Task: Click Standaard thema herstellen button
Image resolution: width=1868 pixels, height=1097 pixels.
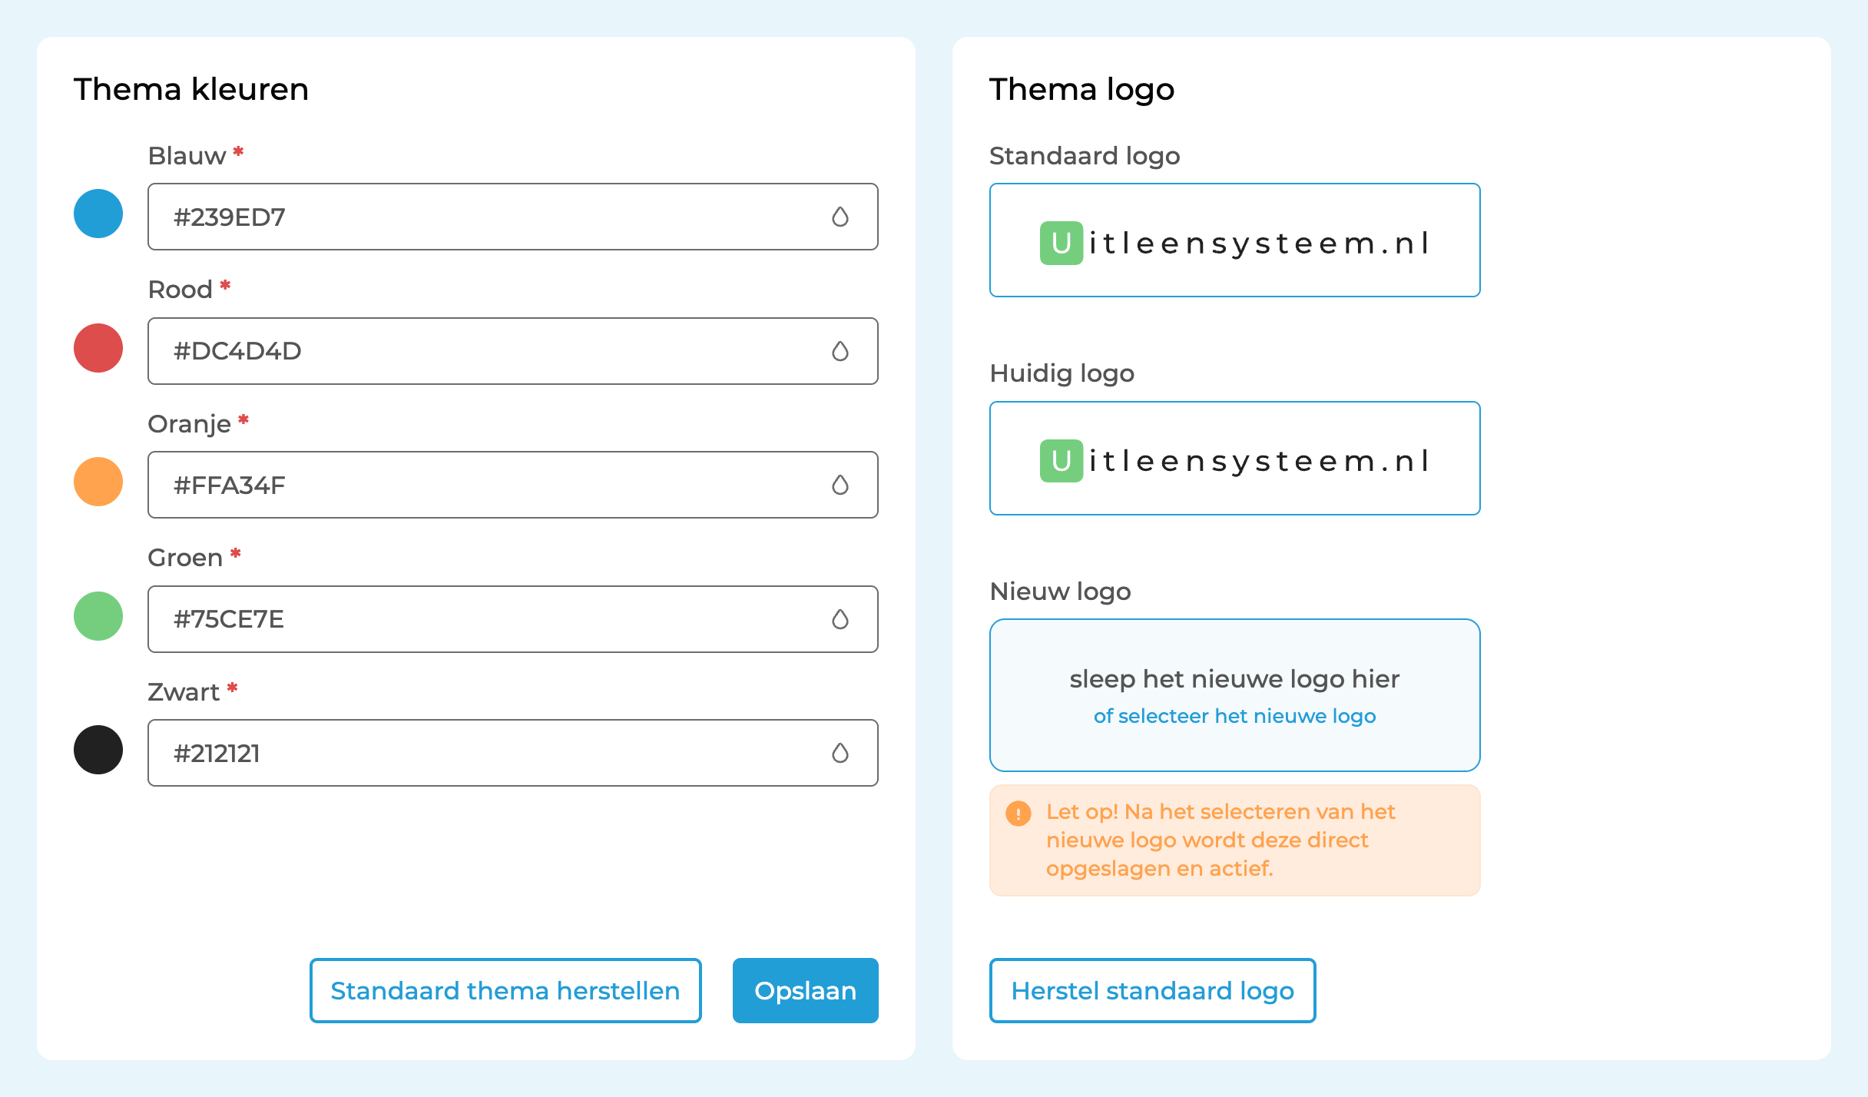Action: (505, 990)
